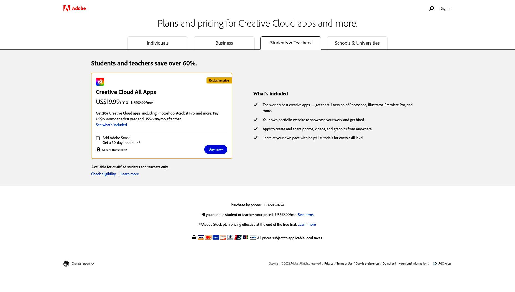Click the AdChoices triangle icon

click(435, 263)
